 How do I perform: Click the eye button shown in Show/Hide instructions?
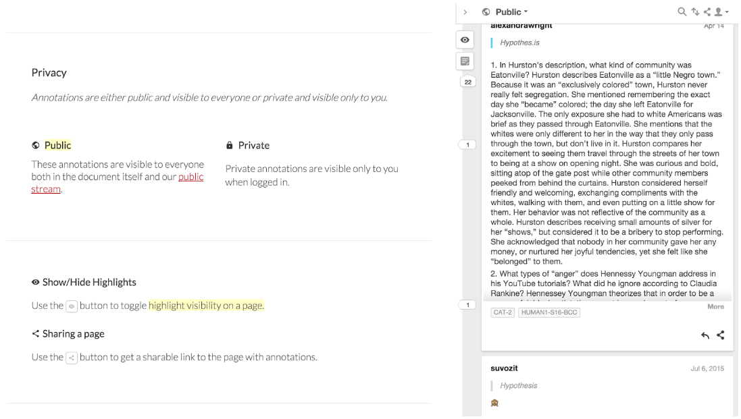(x=72, y=305)
